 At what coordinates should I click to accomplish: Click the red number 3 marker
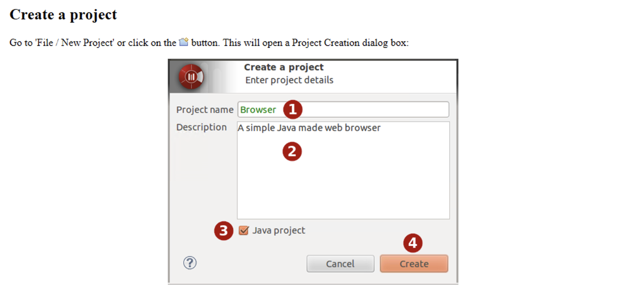coord(223,231)
